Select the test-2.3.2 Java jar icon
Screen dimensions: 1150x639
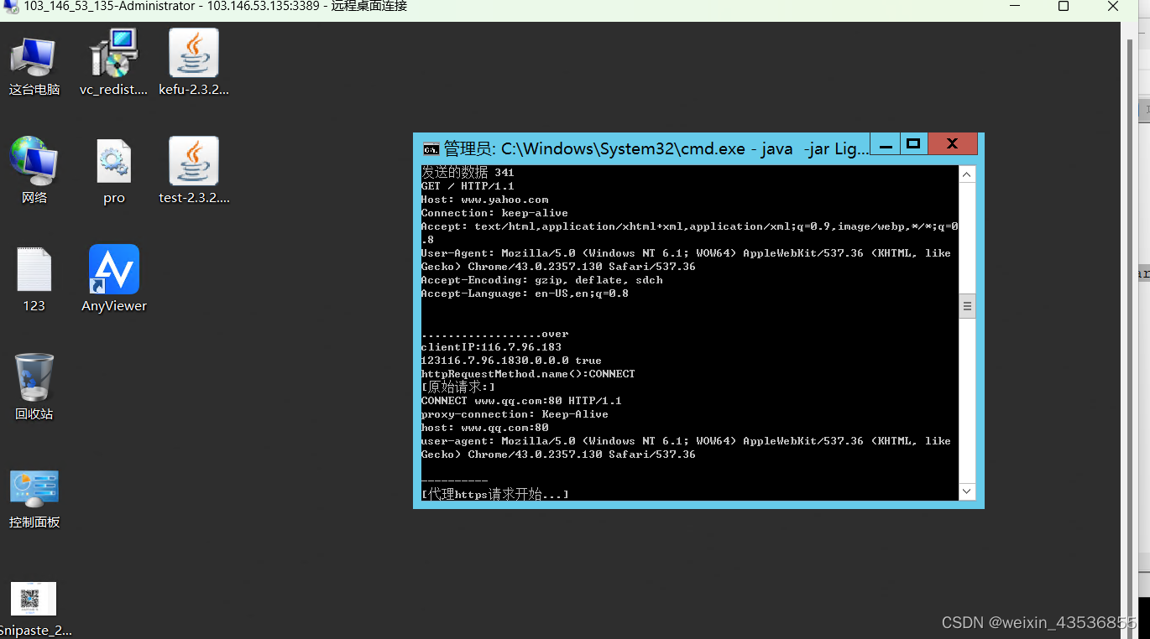[x=194, y=170]
